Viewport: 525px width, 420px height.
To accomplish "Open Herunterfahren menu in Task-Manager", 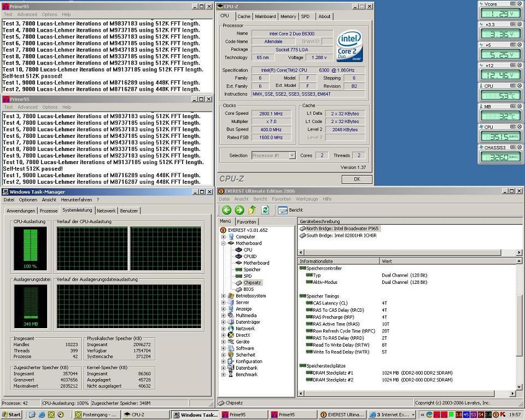I will click(77, 200).
